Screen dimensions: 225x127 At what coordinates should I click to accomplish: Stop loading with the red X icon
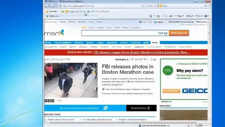click(x=155, y=6)
